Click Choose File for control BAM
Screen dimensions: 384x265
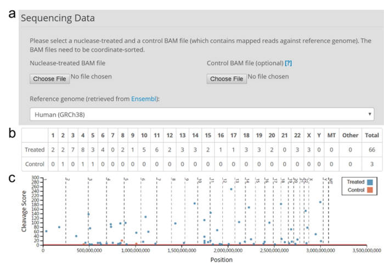coord(226,79)
